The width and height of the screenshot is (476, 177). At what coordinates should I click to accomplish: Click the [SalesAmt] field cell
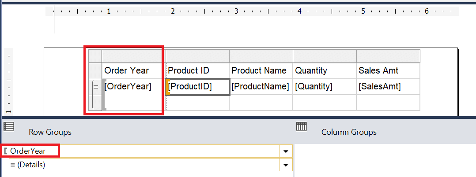tap(388, 87)
